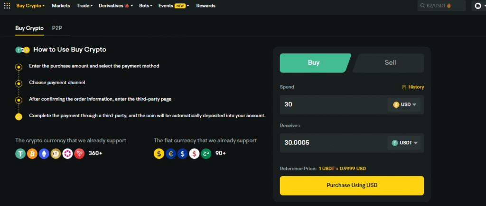Click the B2/USDT search box
The height and width of the screenshot is (206, 486).
[441, 6]
